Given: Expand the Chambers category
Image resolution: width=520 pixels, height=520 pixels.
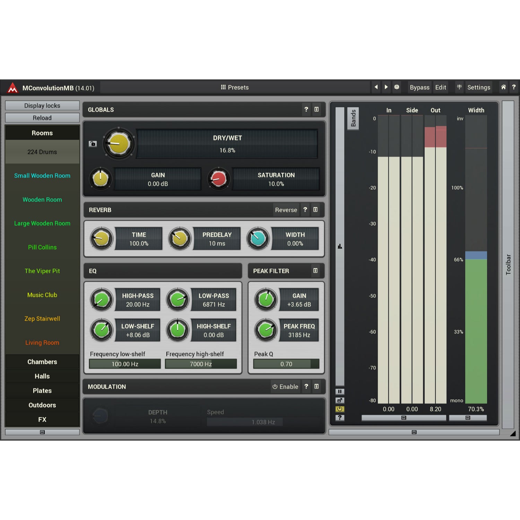Looking at the screenshot, I should click(42, 362).
